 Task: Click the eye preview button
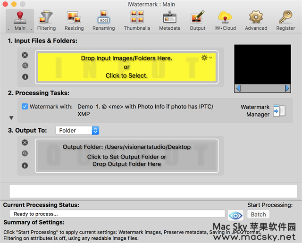[235, 215]
